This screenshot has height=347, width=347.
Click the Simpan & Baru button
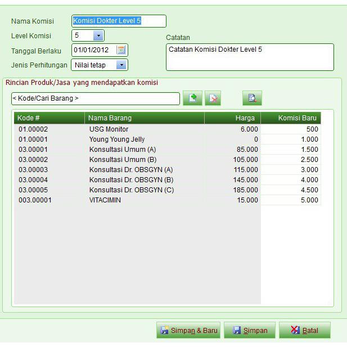(x=188, y=330)
